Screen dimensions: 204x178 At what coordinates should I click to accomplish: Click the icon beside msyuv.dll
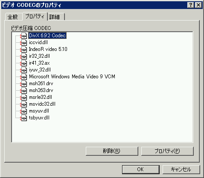(23, 111)
